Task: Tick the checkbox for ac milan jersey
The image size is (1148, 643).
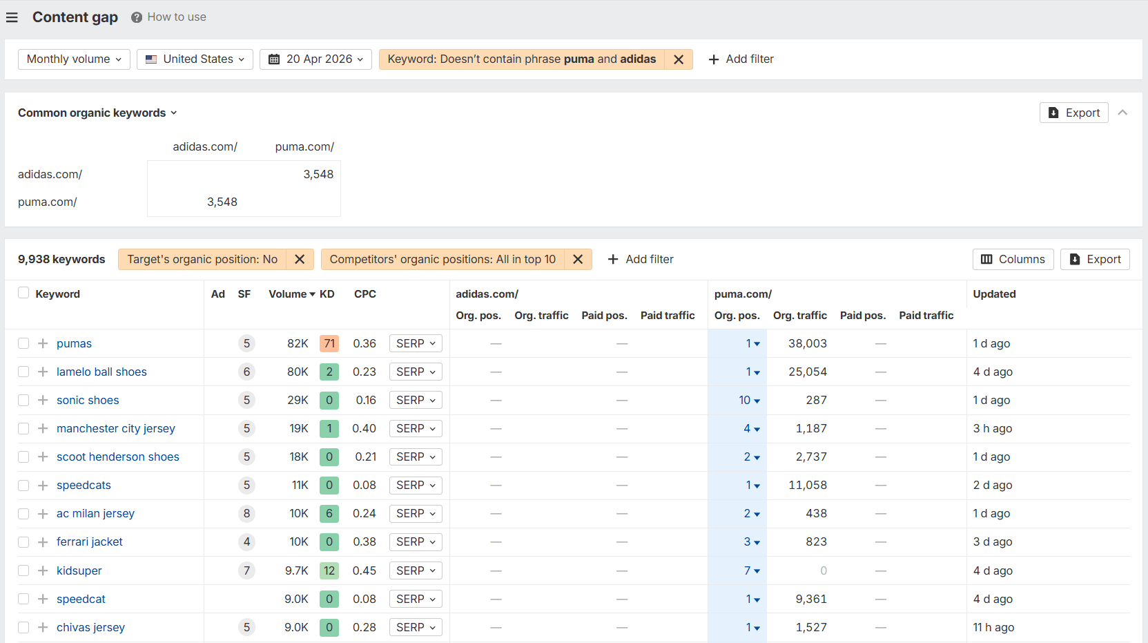Action: coord(23,513)
